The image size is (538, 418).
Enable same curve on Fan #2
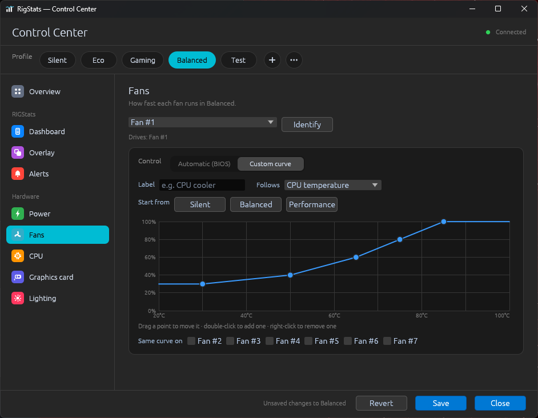191,341
